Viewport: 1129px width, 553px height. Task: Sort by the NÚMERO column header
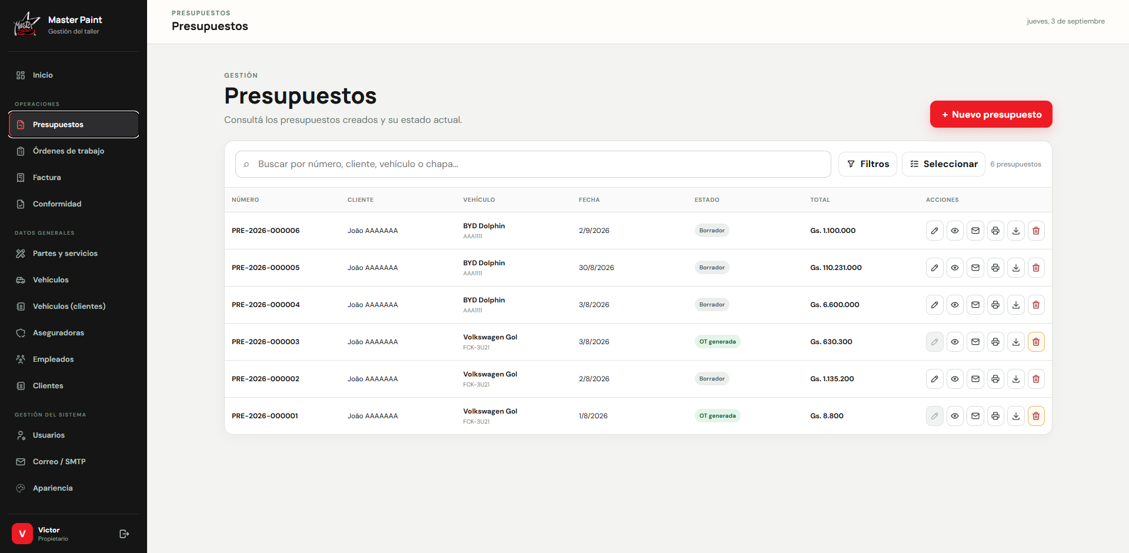click(x=245, y=200)
